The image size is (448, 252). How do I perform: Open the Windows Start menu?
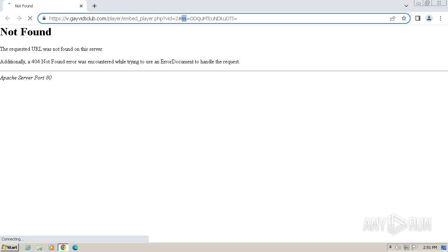coord(10,247)
